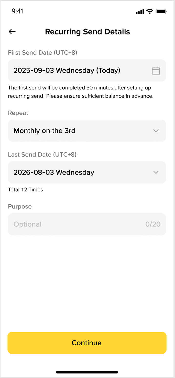Click the "Repeat" section label

pos(18,113)
